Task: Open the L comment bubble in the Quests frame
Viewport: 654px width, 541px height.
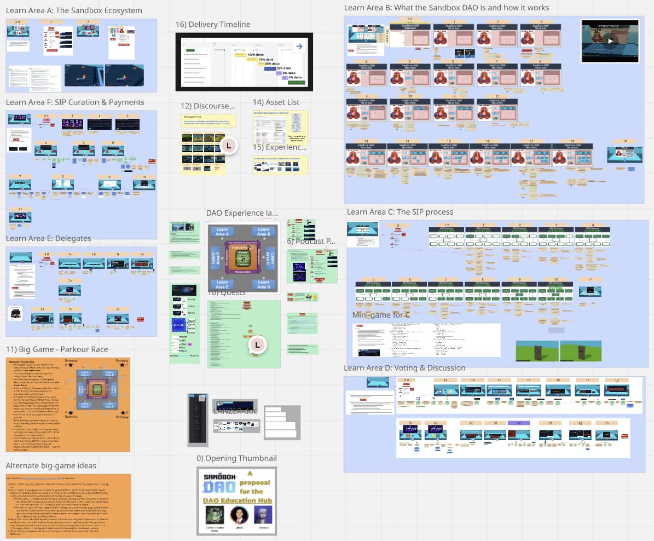Action: 257,345
